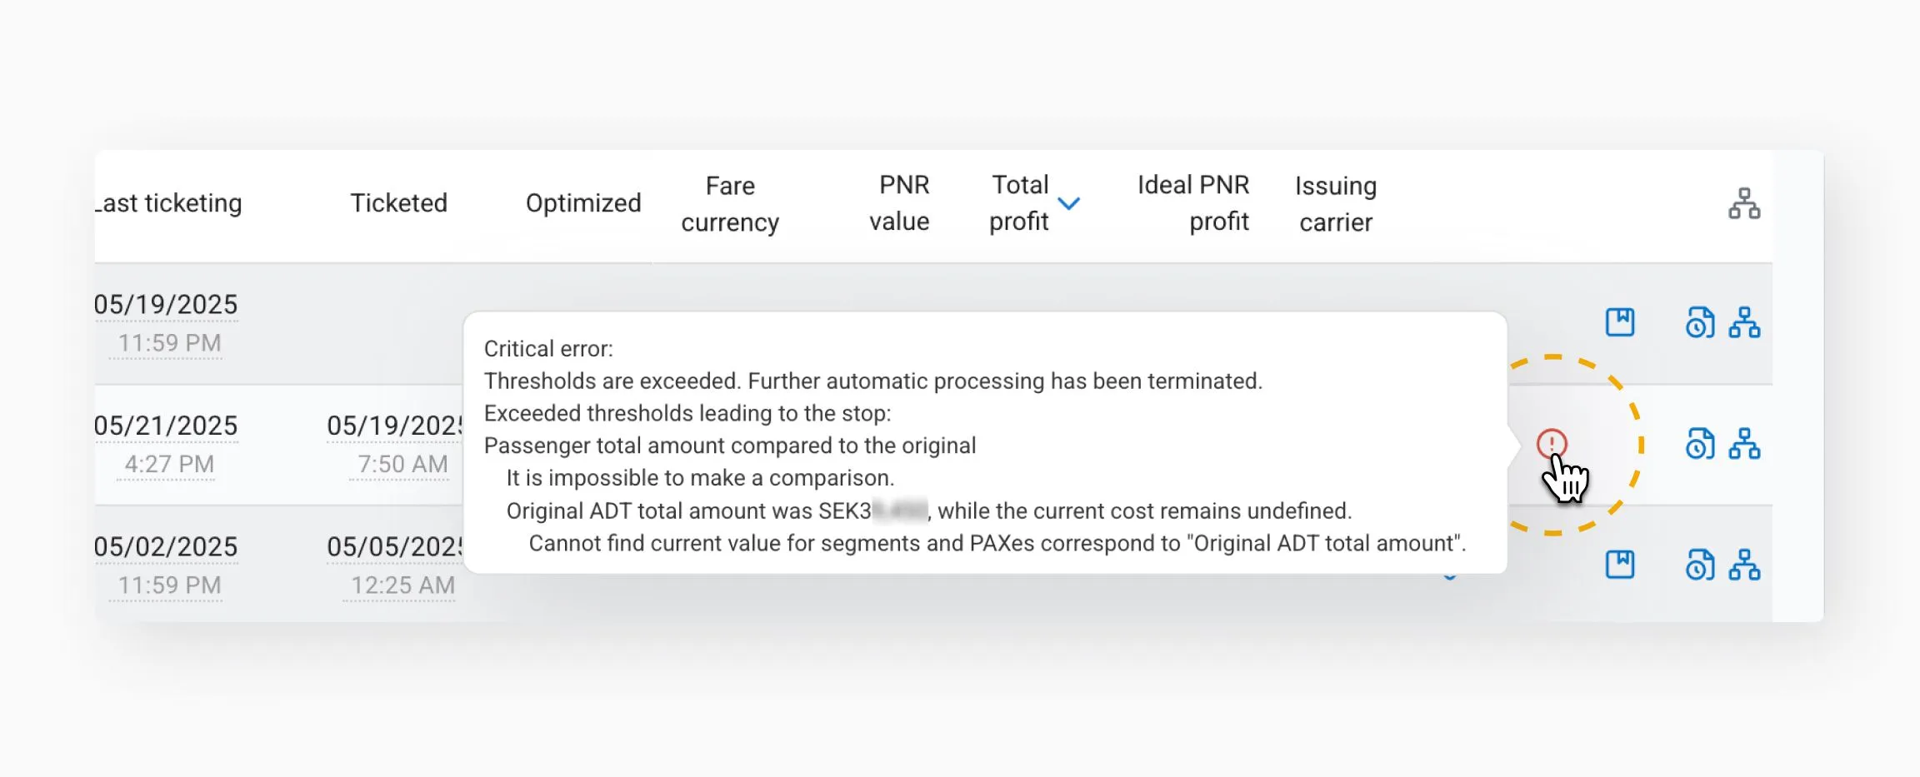Toggle the Total profit sort chevron
The image size is (1920, 777).
(x=1068, y=203)
